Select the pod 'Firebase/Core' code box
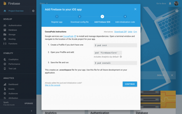The height and width of the screenshot is (114, 182). click(108, 53)
